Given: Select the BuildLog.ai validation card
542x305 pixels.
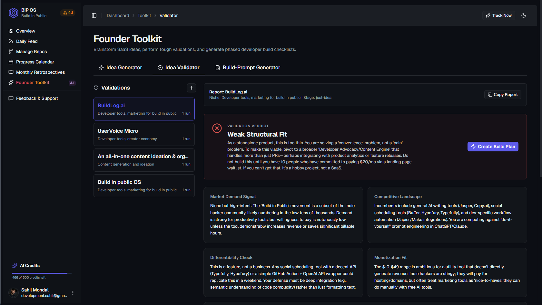Looking at the screenshot, I should (144, 109).
